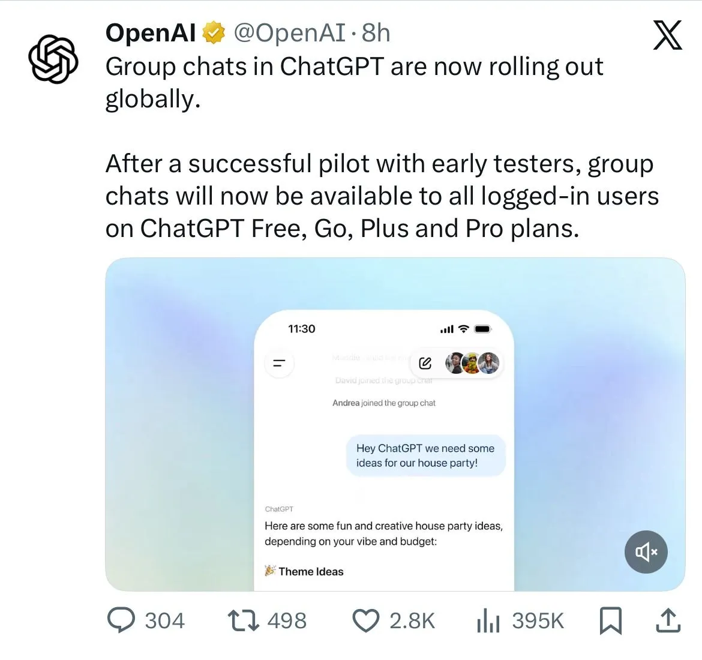Share the post via upload icon
Screen dimensions: 702x660
[668, 620]
